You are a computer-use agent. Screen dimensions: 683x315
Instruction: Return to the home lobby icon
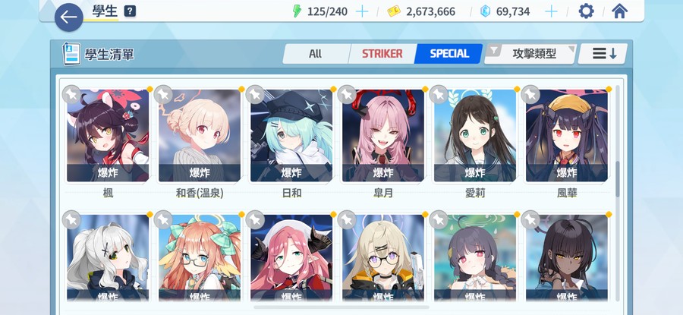(619, 11)
